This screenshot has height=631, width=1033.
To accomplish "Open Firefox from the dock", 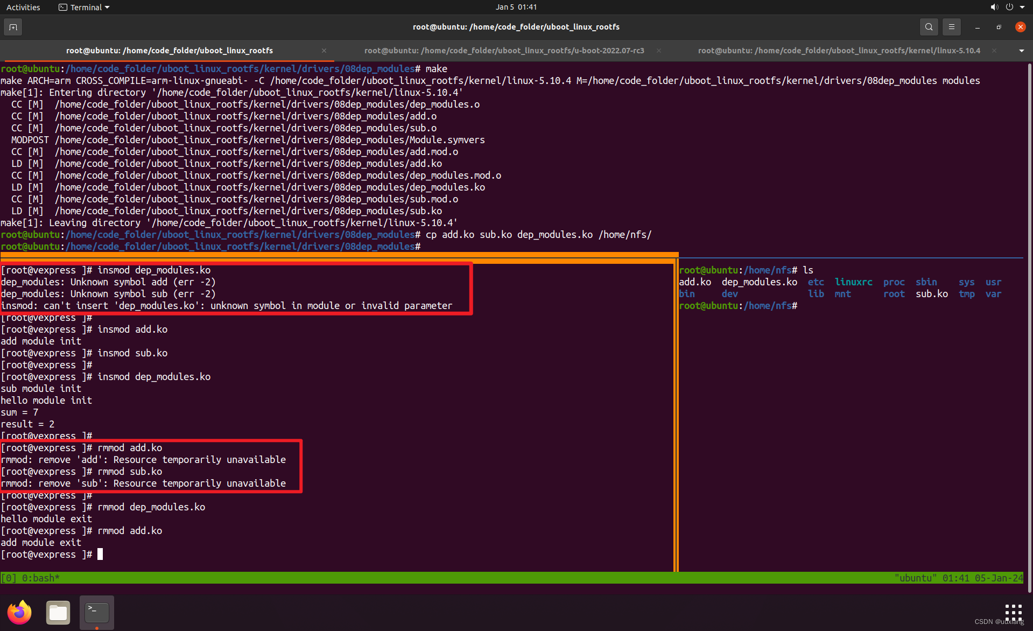I will pyautogui.click(x=19, y=612).
